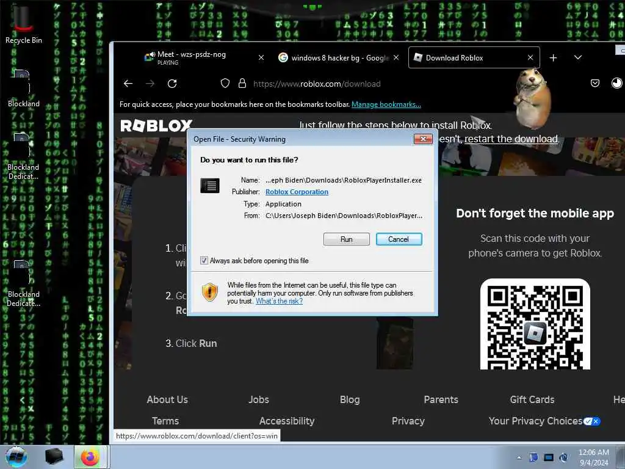The width and height of the screenshot is (625, 469).
Task: Click the shield warning icon in dialog
Action: tap(210, 292)
